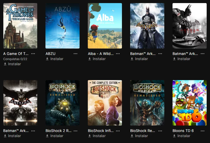The image size is (210, 143).
Task: Open Batman Arkham City cover art
Action: point(189,26)
